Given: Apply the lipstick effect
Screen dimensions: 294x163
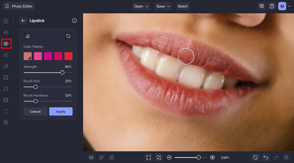Looking at the screenshot, I should [x=61, y=111].
